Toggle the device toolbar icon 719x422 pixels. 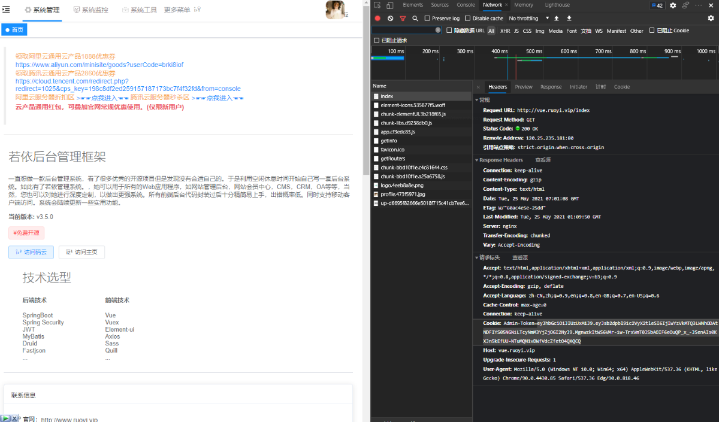[389, 5]
